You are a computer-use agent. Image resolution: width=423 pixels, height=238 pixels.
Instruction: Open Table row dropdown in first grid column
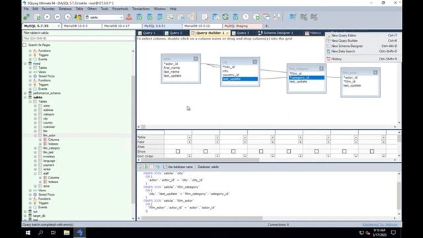190,137
